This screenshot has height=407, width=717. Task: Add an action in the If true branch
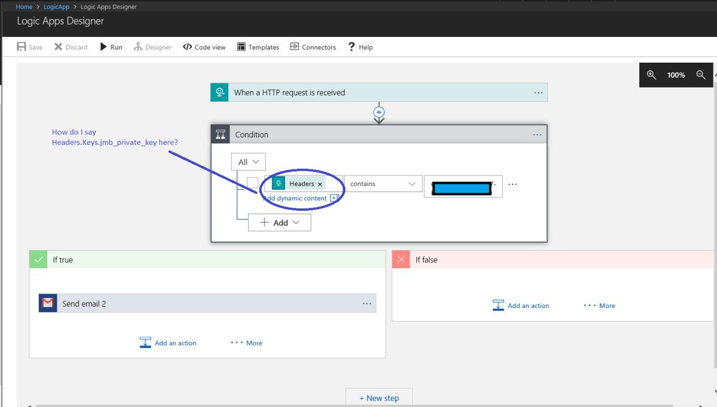pos(167,343)
